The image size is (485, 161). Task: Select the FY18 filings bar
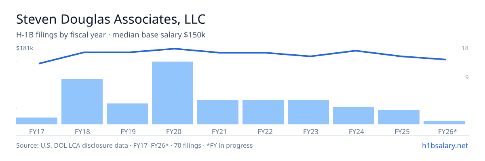tap(82, 101)
